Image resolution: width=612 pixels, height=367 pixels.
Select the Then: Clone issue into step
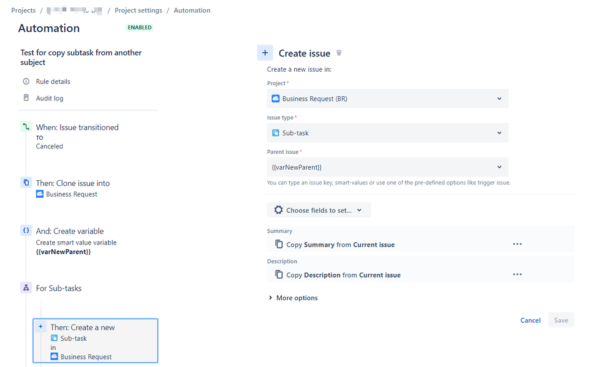coord(73,183)
